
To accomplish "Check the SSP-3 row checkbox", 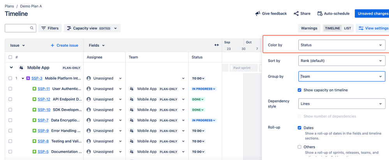I will coord(10,78).
